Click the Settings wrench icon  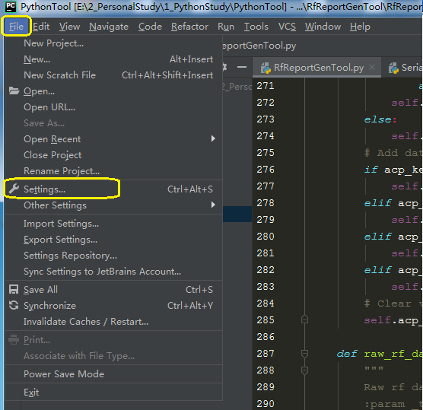pos(14,189)
